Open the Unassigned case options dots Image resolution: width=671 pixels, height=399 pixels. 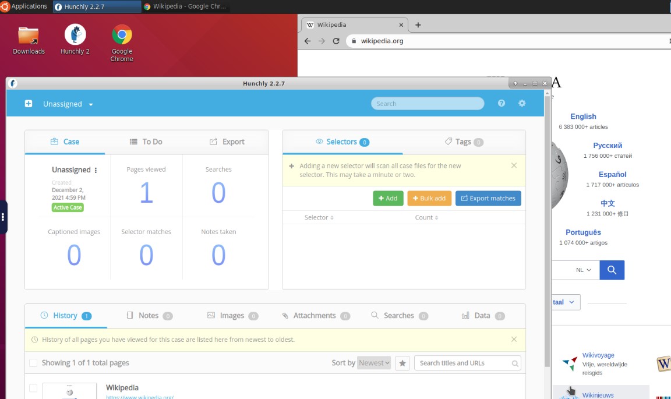point(96,170)
